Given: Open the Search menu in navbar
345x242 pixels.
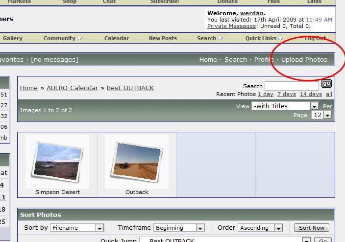Looking at the screenshot, I should click(210, 38).
